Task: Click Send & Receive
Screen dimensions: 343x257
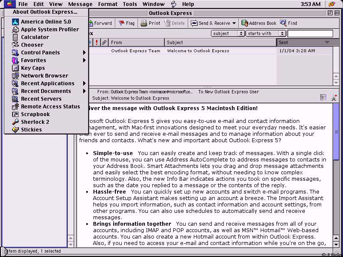Action: (210, 23)
